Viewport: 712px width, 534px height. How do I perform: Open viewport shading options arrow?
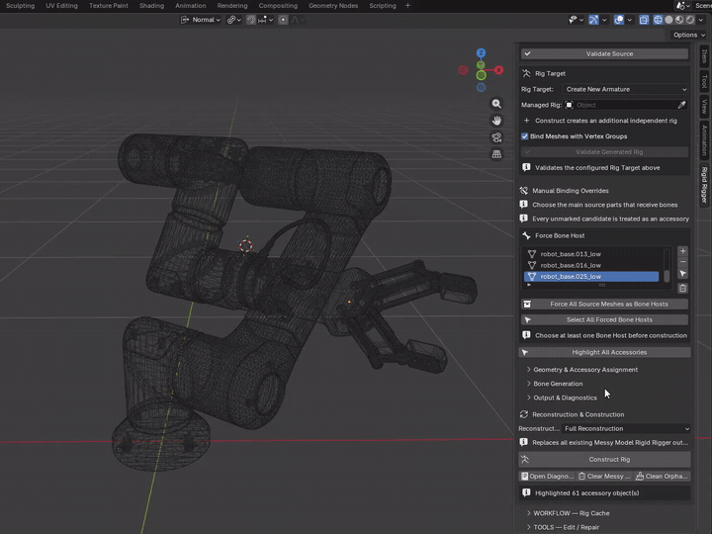pos(701,20)
